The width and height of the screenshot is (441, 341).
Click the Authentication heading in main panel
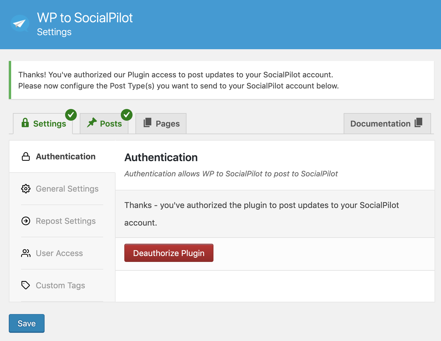[161, 157]
